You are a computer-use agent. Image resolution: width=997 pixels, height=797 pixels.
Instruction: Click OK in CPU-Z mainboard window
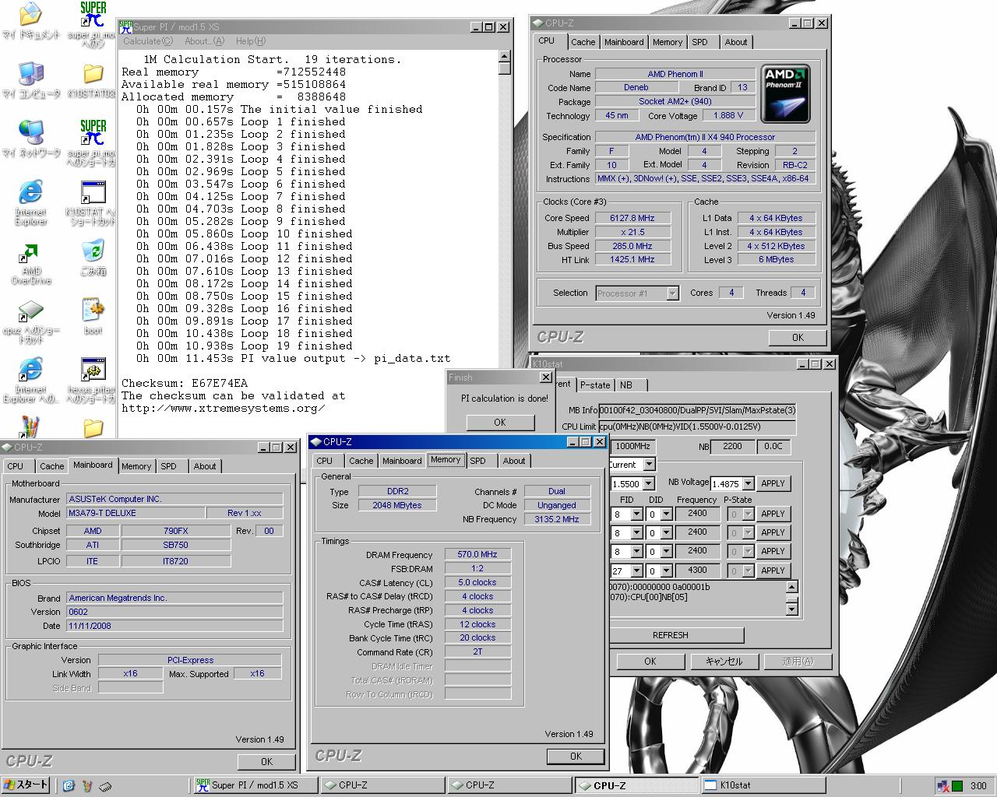click(x=266, y=761)
